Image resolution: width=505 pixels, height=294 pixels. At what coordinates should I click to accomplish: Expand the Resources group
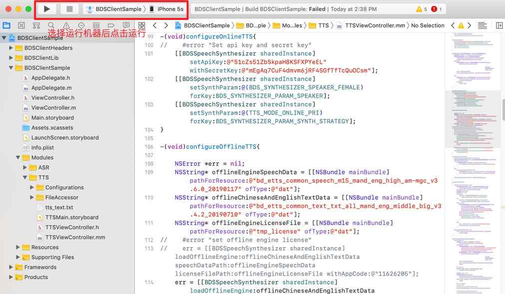pos(18,247)
